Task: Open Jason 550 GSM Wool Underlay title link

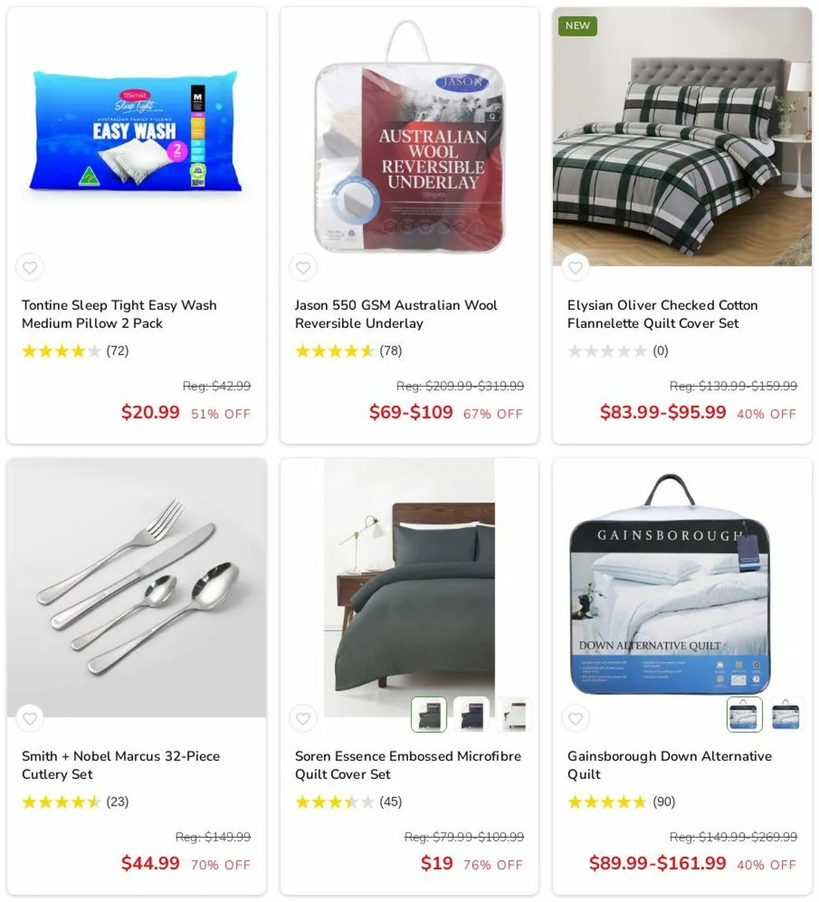Action: [396, 314]
